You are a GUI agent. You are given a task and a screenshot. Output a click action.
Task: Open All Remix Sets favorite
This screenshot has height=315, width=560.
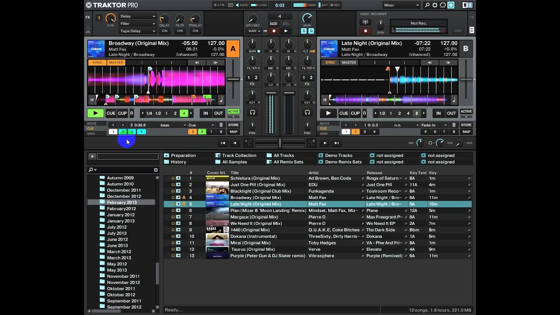coord(285,162)
